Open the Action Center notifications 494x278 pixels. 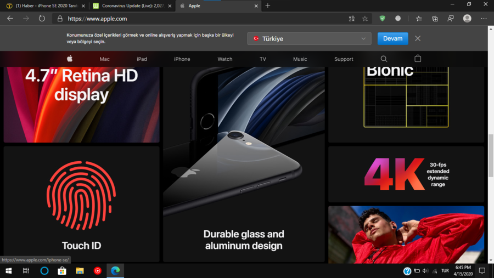pyautogui.click(x=482, y=271)
